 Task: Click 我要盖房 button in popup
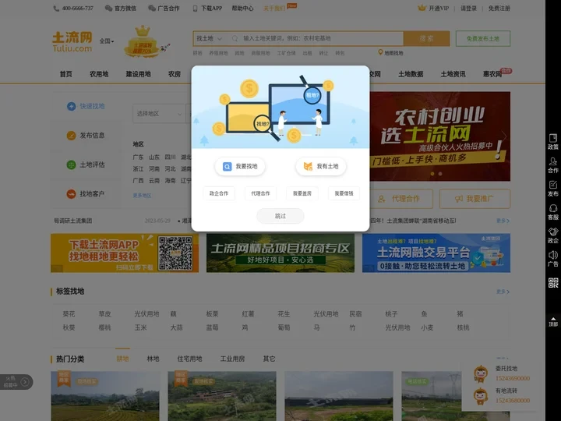(x=302, y=193)
